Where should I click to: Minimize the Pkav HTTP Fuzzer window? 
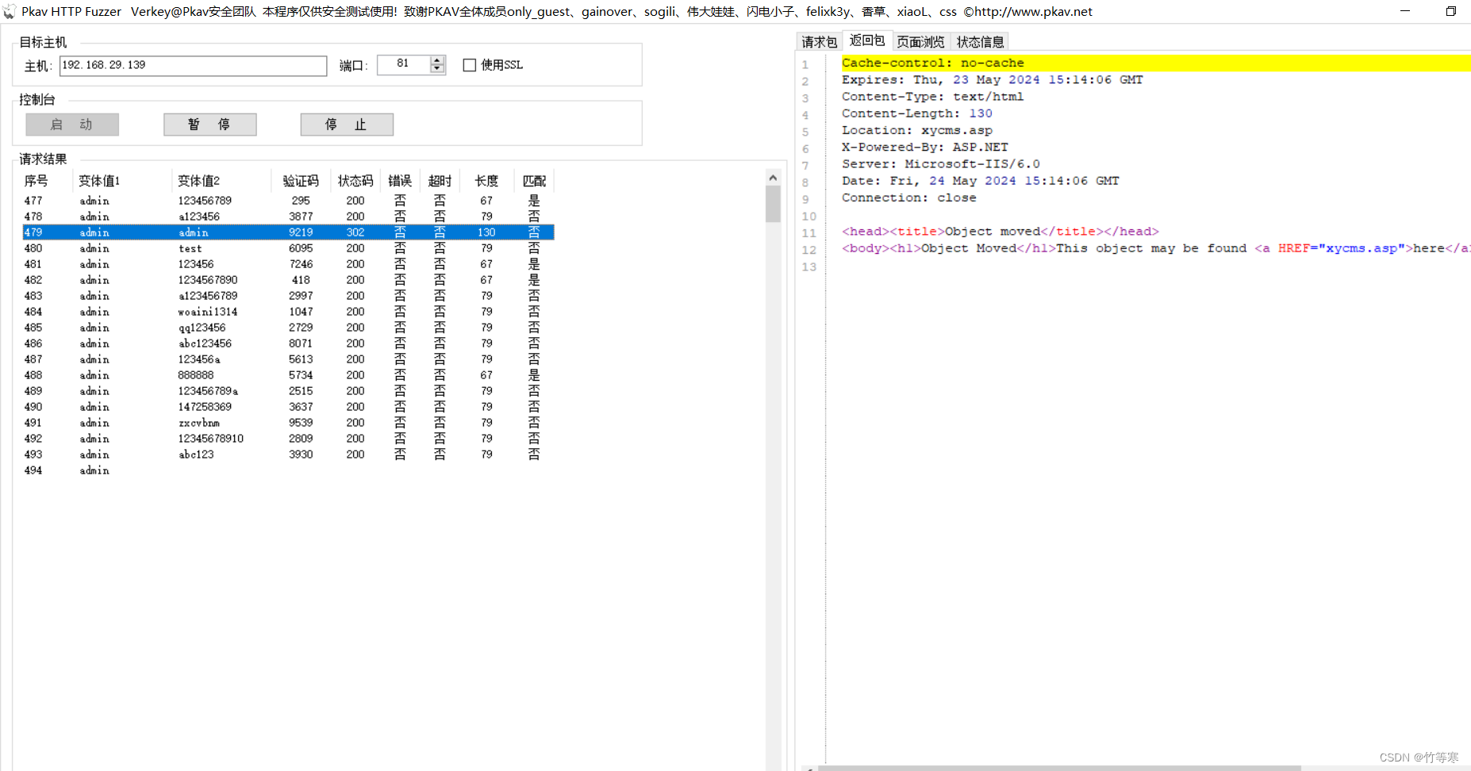(x=1405, y=11)
